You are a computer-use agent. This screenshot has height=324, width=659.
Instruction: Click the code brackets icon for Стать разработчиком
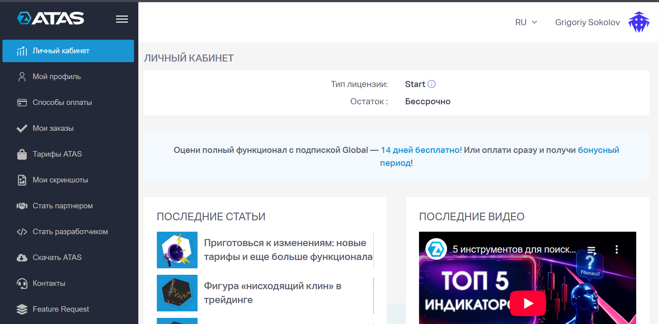coord(22,232)
